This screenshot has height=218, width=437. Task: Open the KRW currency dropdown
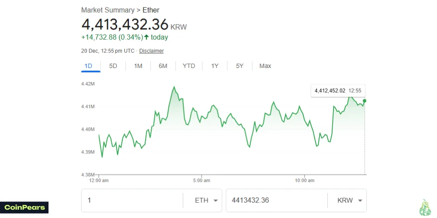pyautogui.click(x=350, y=201)
